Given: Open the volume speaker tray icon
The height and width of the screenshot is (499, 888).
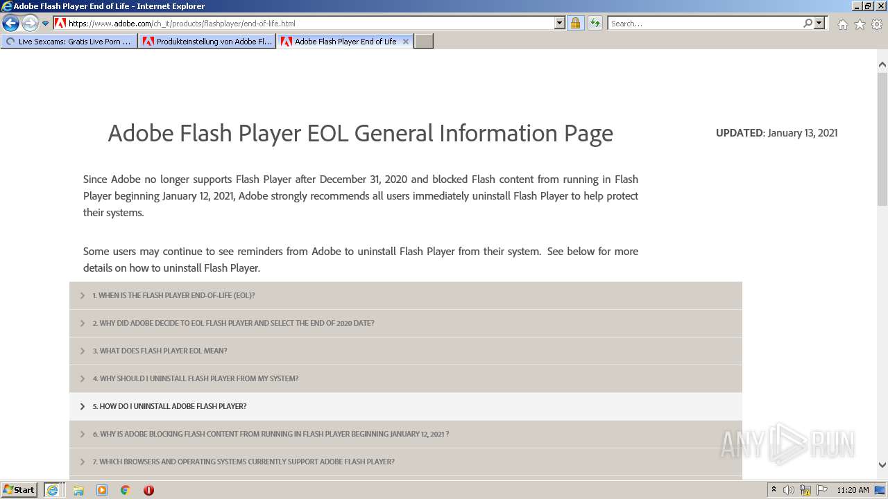Looking at the screenshot, I should click(x=789, y=490).
